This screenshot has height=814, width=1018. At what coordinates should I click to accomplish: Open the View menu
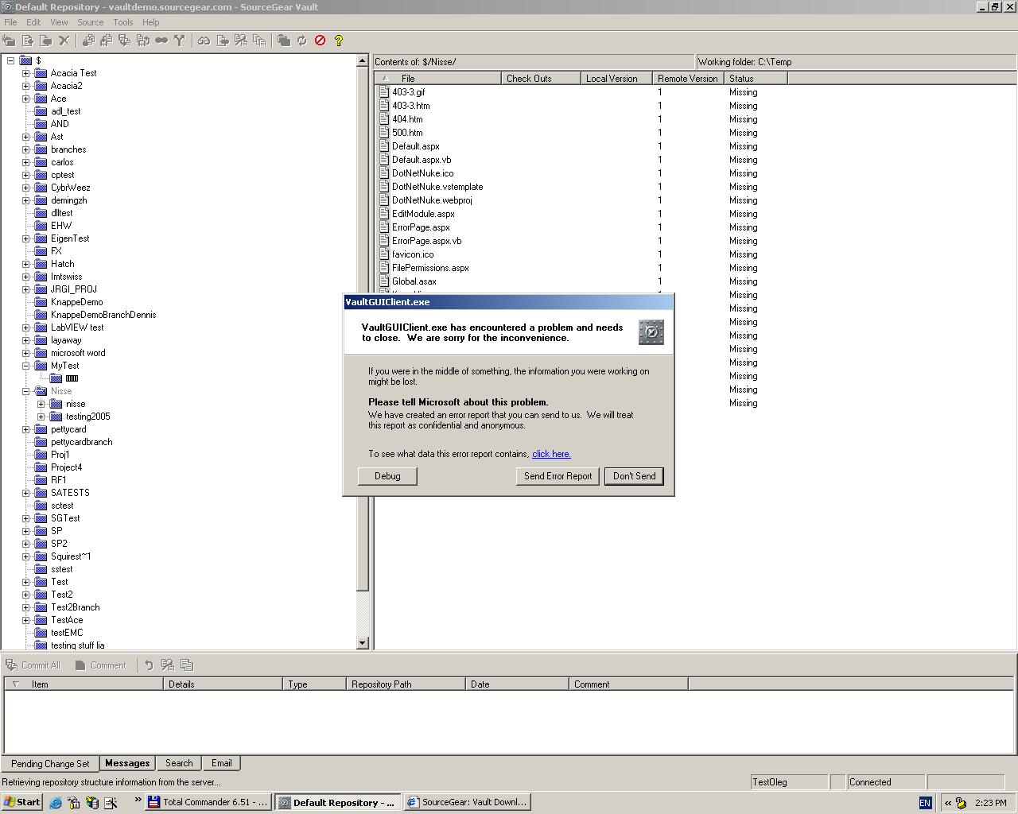pyautogui.click(x=59, y=22)
